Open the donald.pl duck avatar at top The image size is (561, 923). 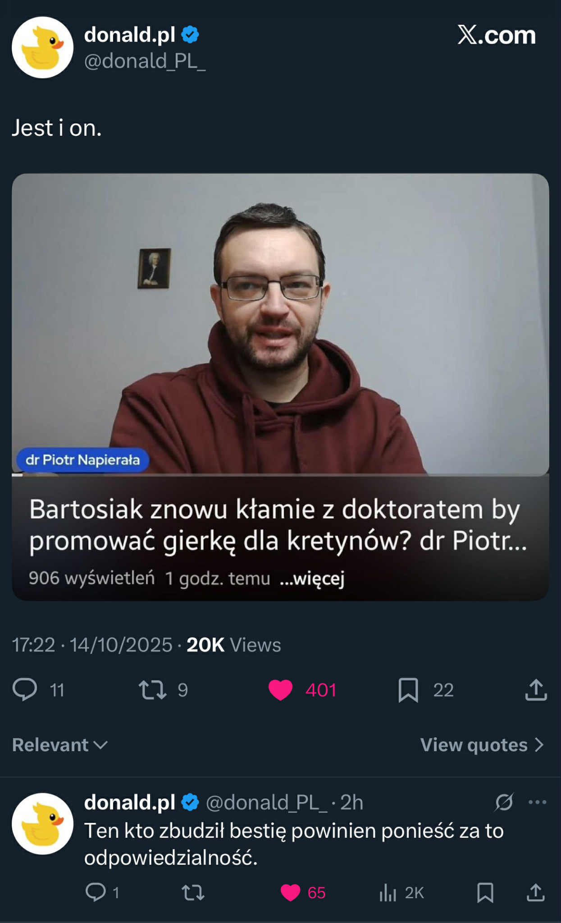pyautogui.click(x=42, y=47)
